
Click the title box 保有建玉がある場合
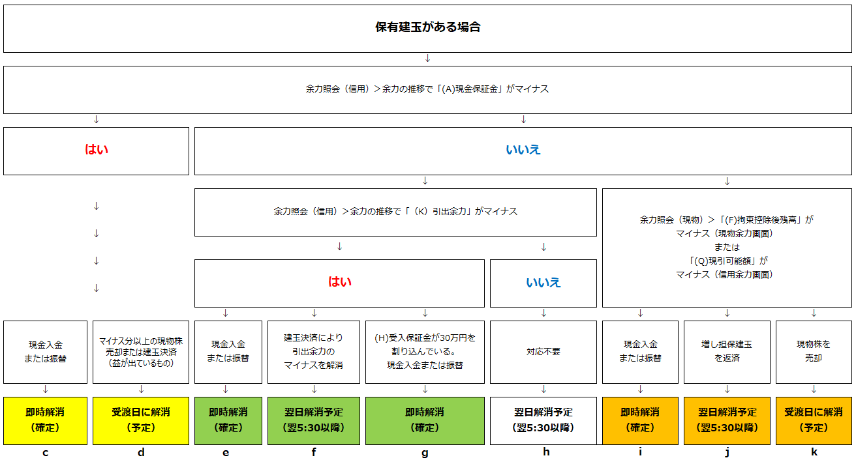(x=427, y=28)
